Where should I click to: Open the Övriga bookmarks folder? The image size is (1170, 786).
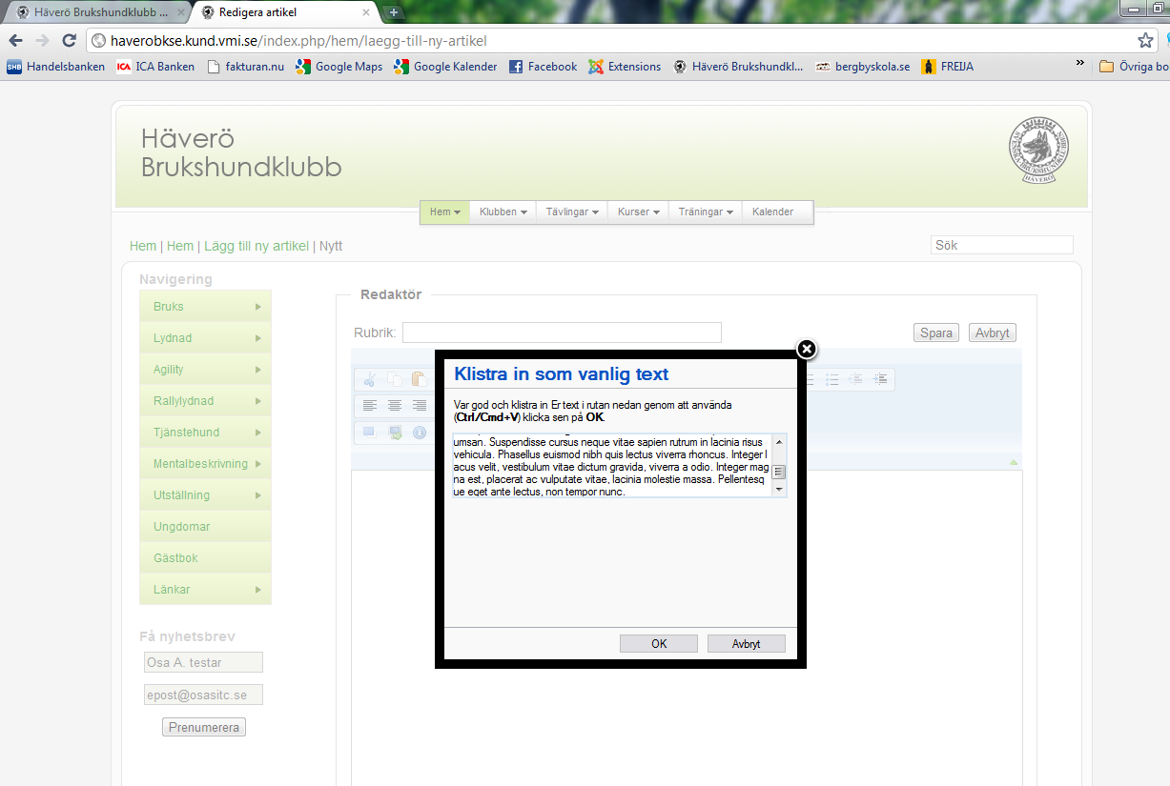pos(1135,67)
